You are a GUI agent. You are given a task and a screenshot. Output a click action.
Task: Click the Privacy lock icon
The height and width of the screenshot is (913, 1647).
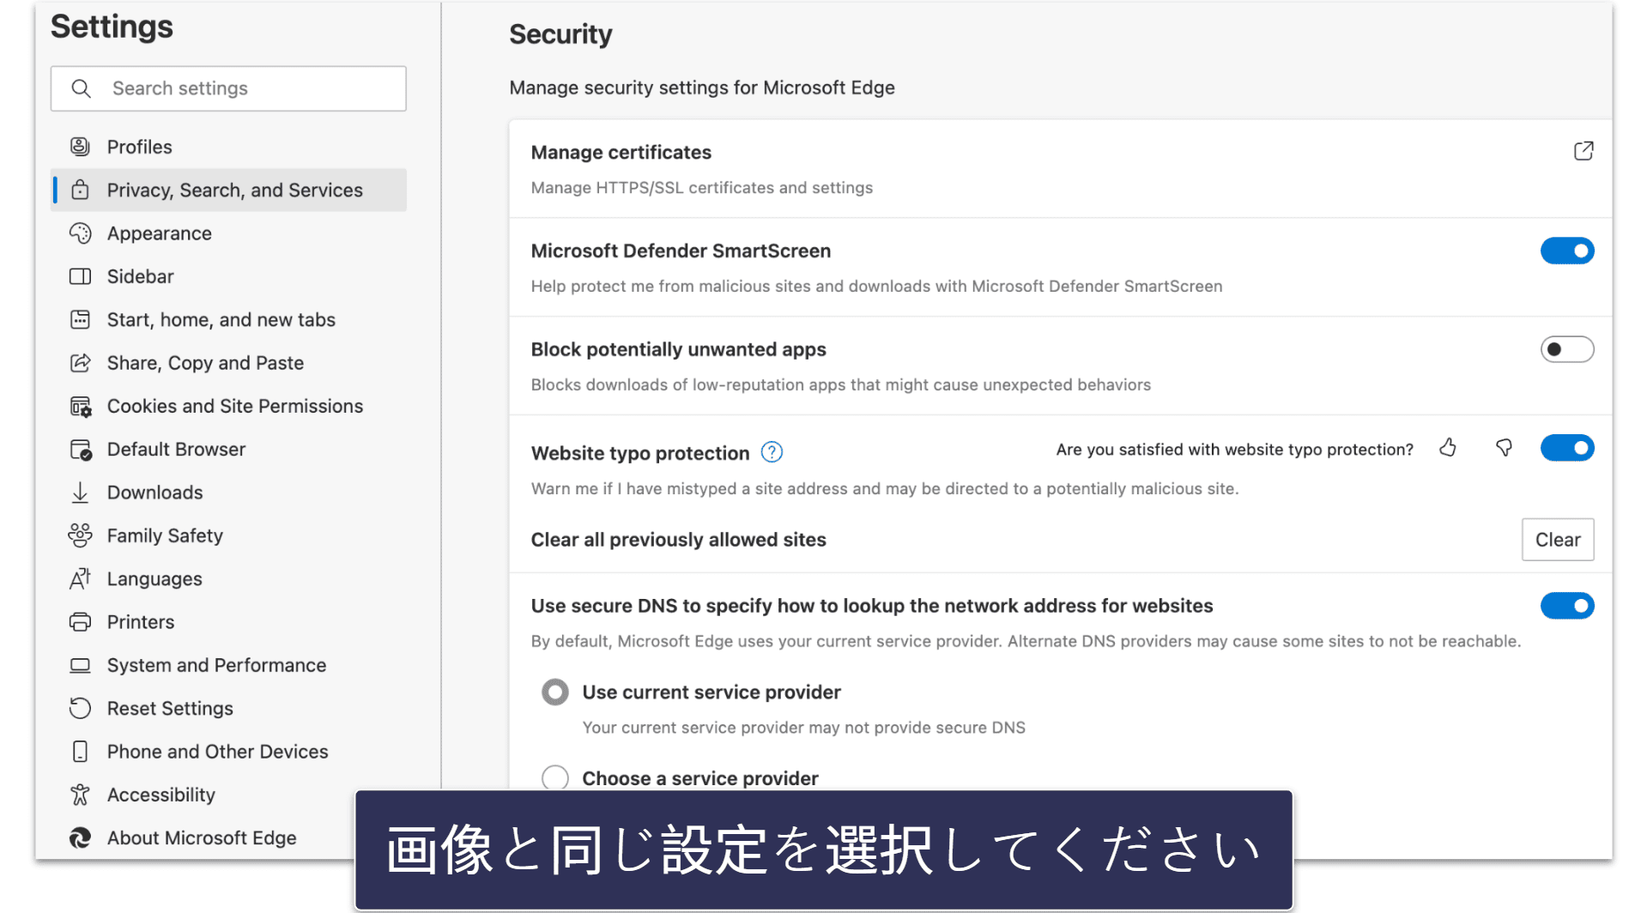click(x=80, y=190)
